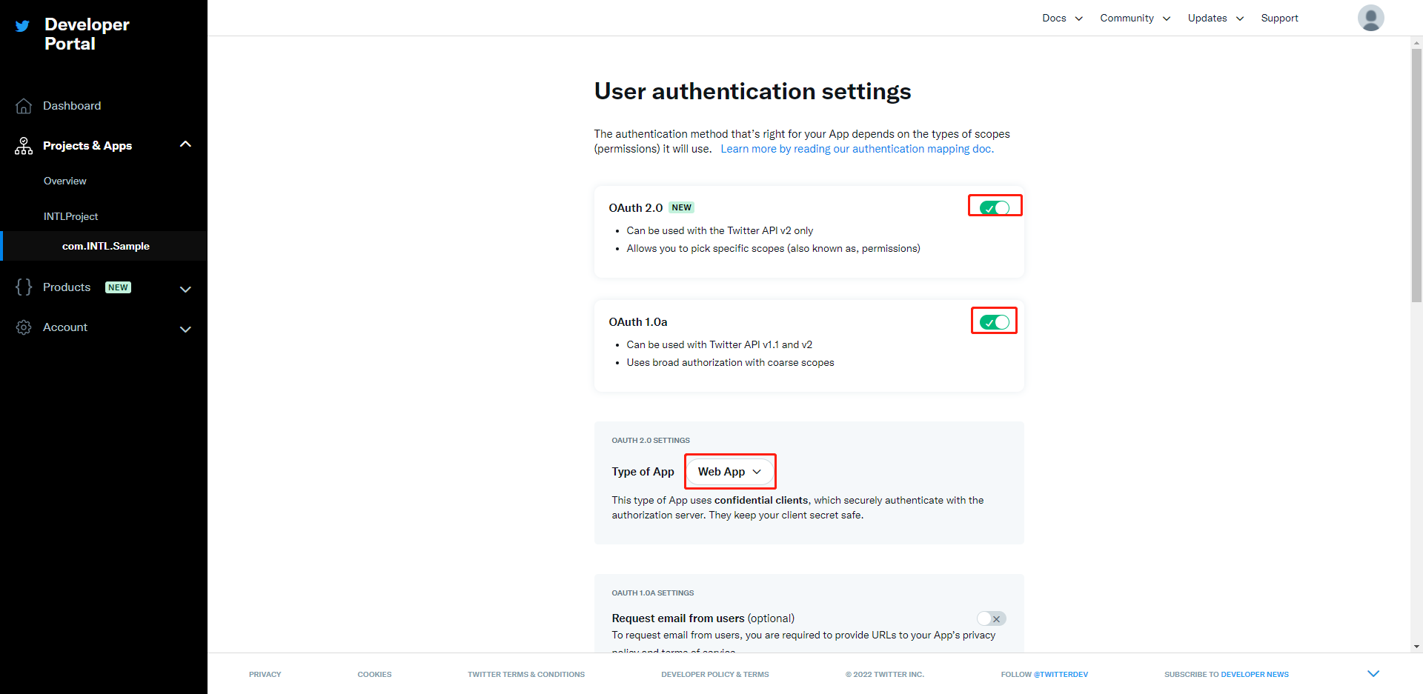Open Products via the curly-braces icon
The width and height of the screenshot is (1423, 694).
click(23, 287)
